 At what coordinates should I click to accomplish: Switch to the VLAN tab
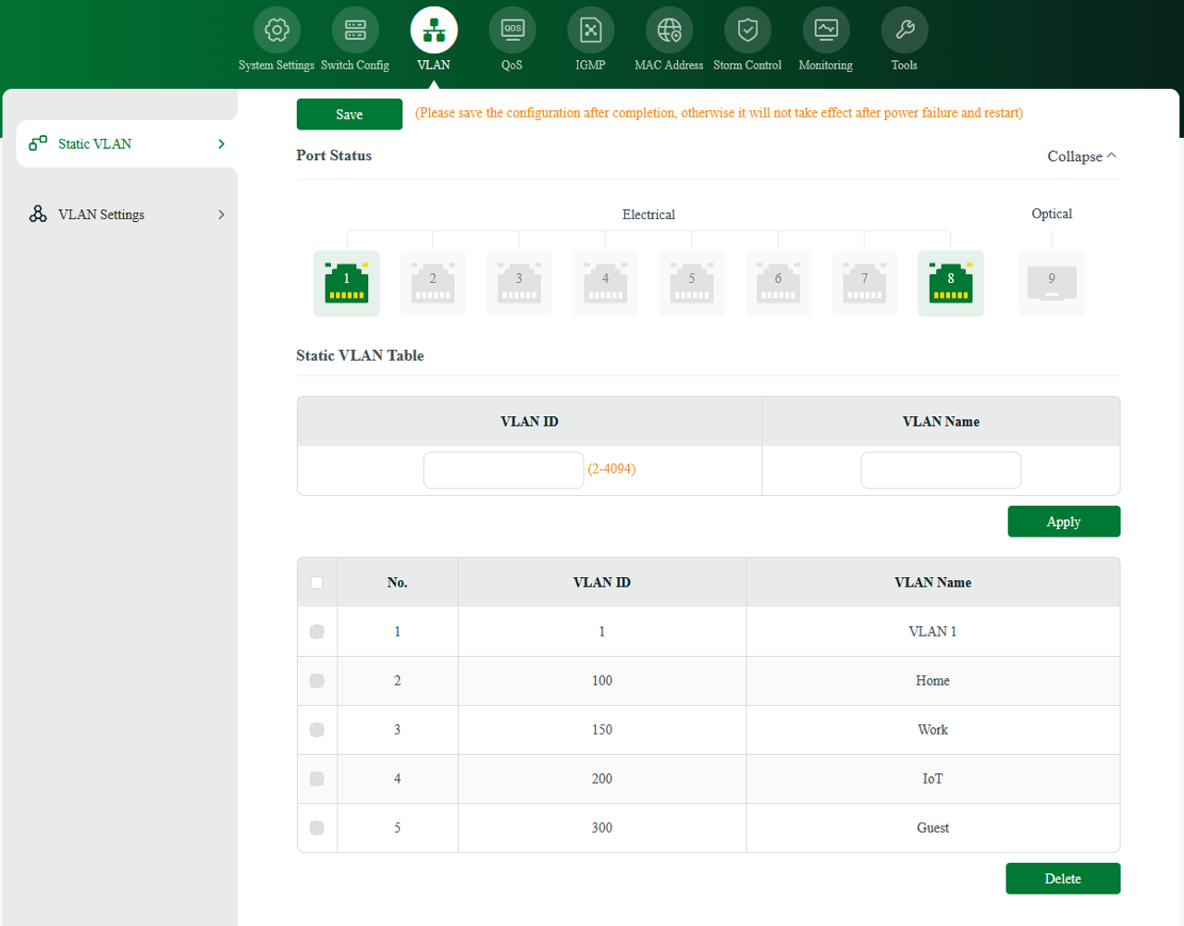[433, 29]
